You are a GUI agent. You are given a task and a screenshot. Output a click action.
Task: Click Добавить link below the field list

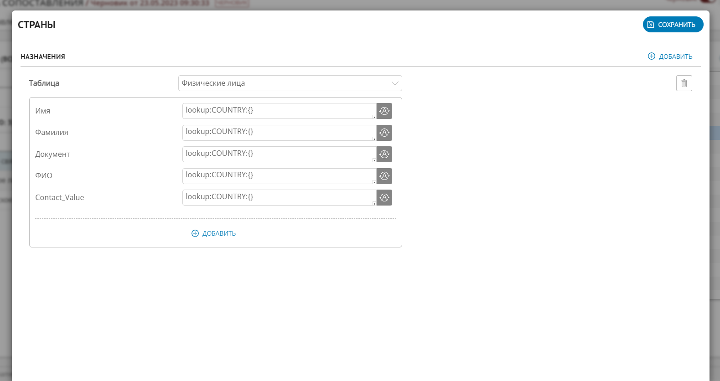pyautogui.click(x=213, y=233)
